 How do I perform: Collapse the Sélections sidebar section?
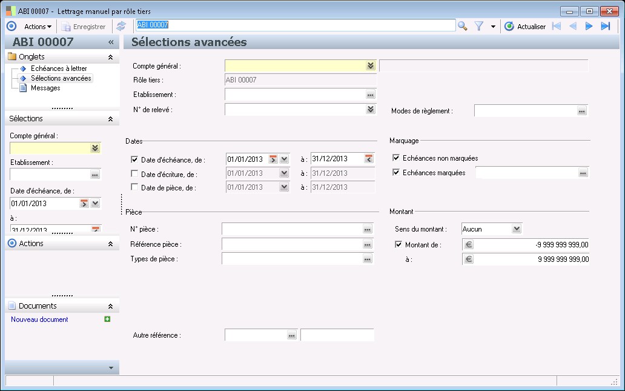pyautogui.click(x=110, y=119)
